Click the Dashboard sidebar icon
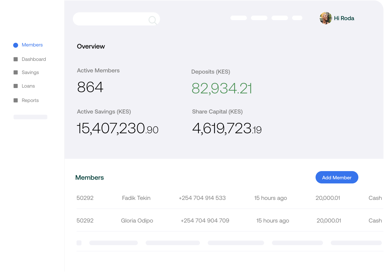384x272 pixels. coord(16,59)
